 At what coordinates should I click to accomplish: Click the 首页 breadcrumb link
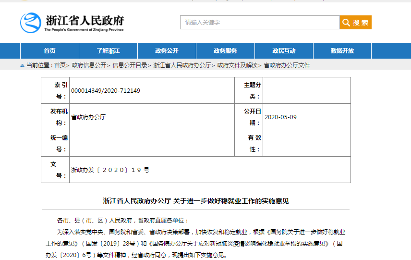coord(60,65)
